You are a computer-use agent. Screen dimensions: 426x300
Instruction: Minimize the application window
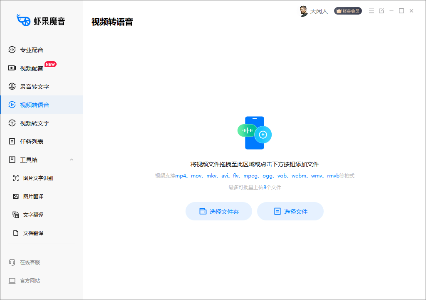click(x=391, y=11)
